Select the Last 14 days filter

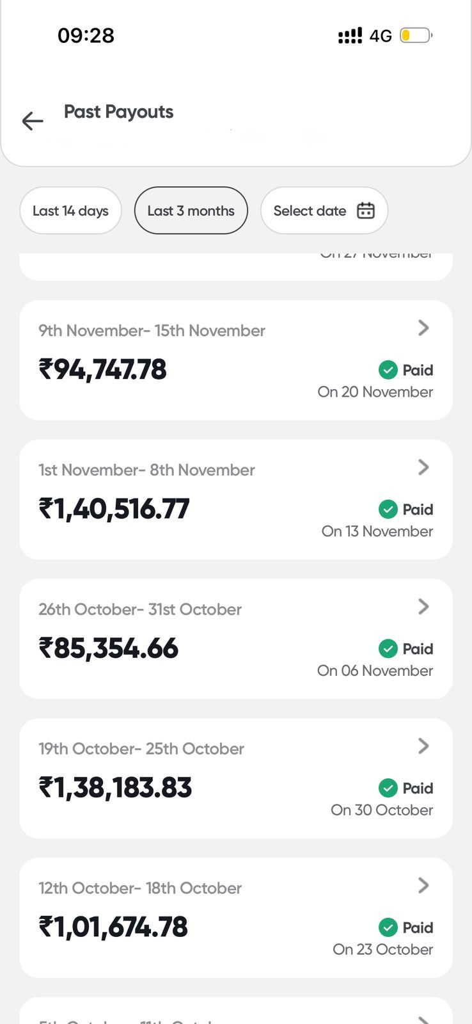pos(70,211)
